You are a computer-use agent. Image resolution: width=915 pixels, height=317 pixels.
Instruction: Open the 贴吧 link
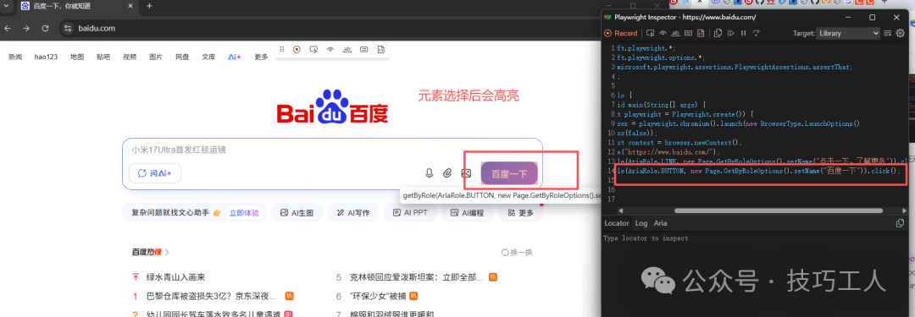tap(103, 57)
